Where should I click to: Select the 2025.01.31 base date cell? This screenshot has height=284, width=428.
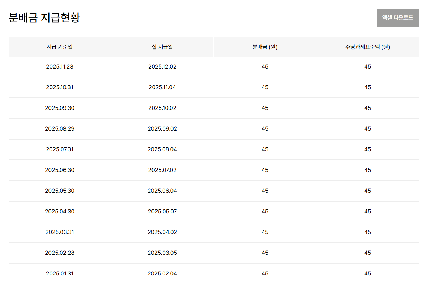60,274
